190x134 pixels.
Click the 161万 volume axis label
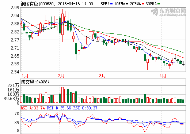tap(14, 90)
